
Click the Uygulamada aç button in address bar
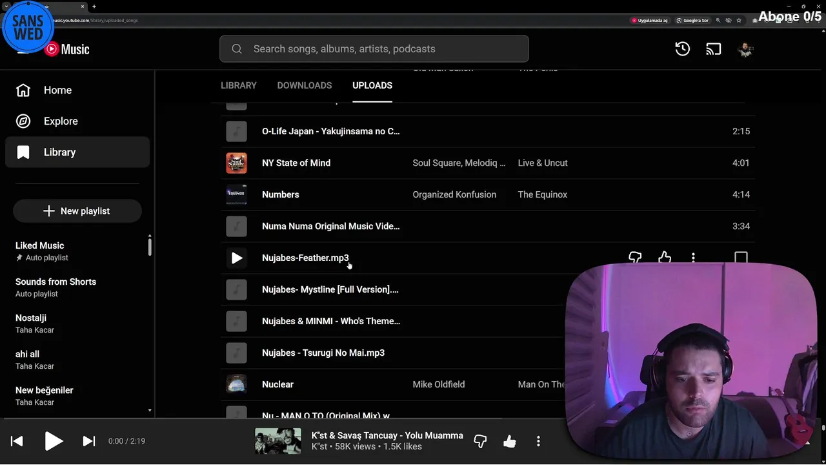point(650,20)
